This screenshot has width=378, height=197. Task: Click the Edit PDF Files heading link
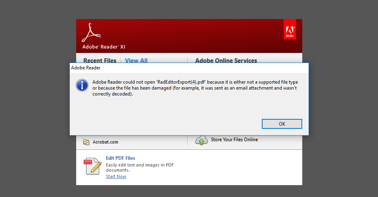(120, 158)
